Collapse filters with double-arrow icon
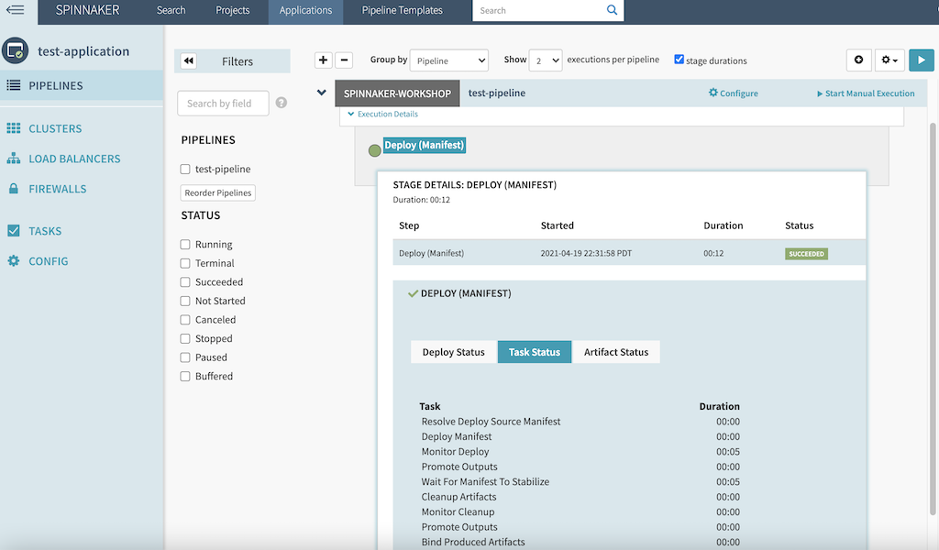This screenshot has height=550, width=939. tap(189, 61)
